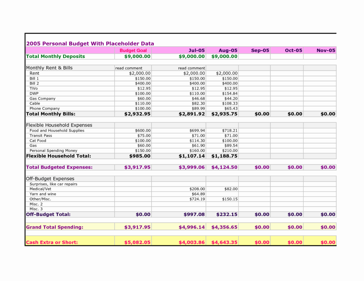Open the "read comment" note under Budget Goal

tap(128, 68)
